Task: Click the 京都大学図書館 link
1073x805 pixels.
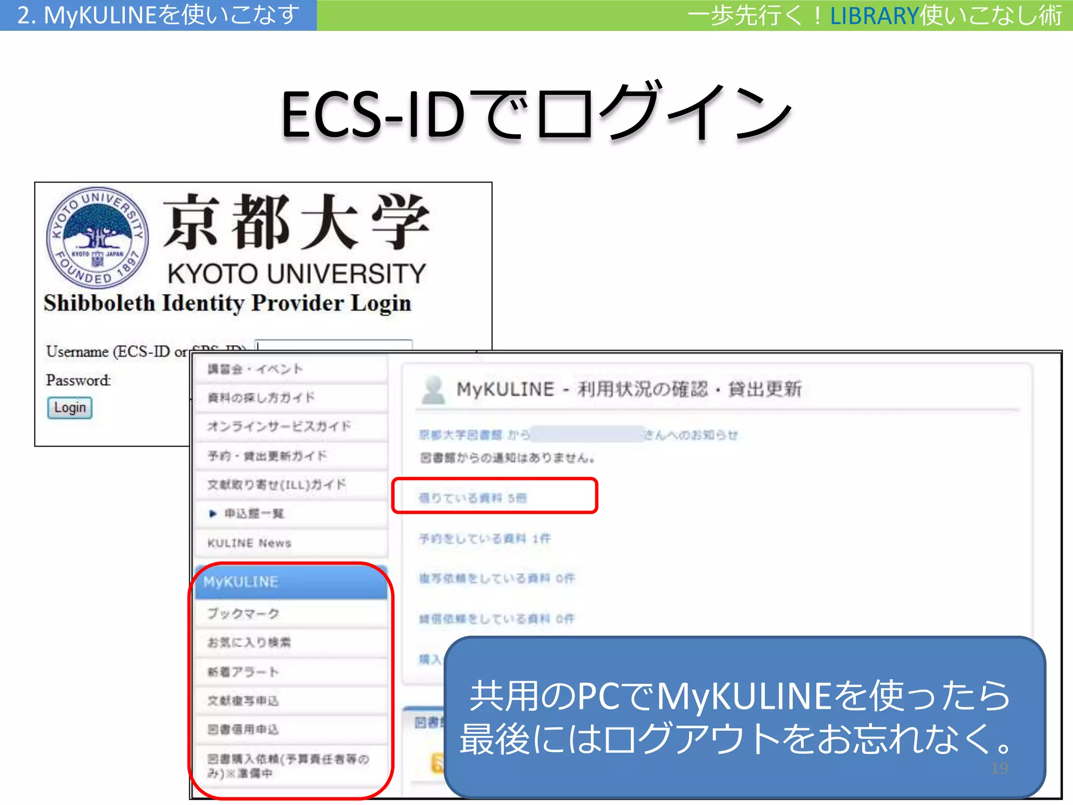Action: click(461, 435)
